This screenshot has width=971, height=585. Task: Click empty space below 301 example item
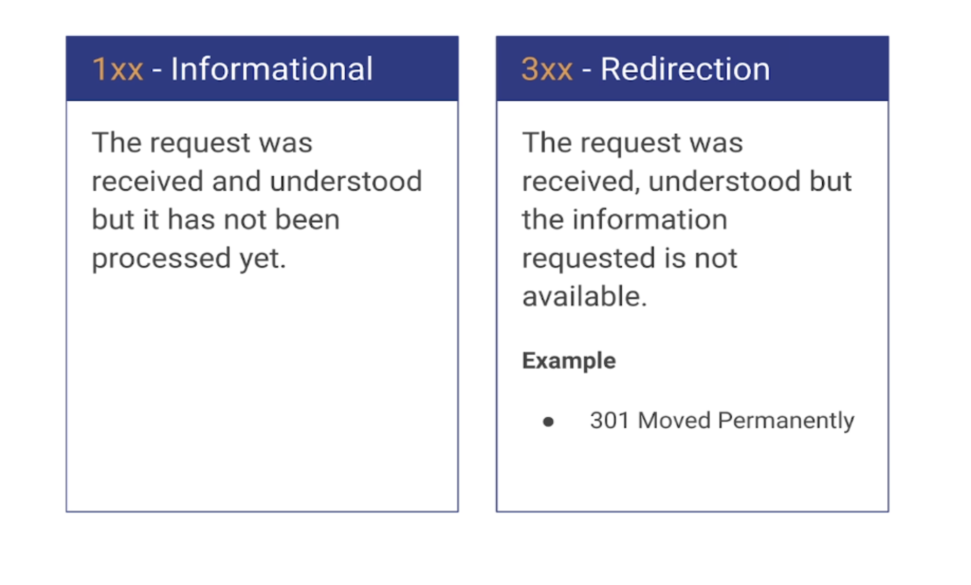point(692,473)
